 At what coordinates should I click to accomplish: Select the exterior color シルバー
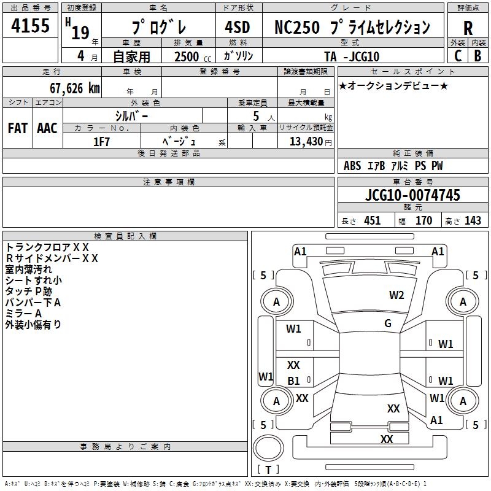click(x=131, y=116)
